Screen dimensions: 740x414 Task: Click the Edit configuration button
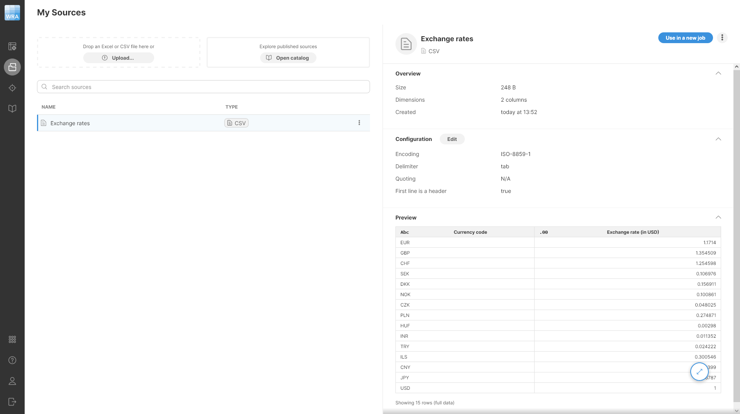452,139
